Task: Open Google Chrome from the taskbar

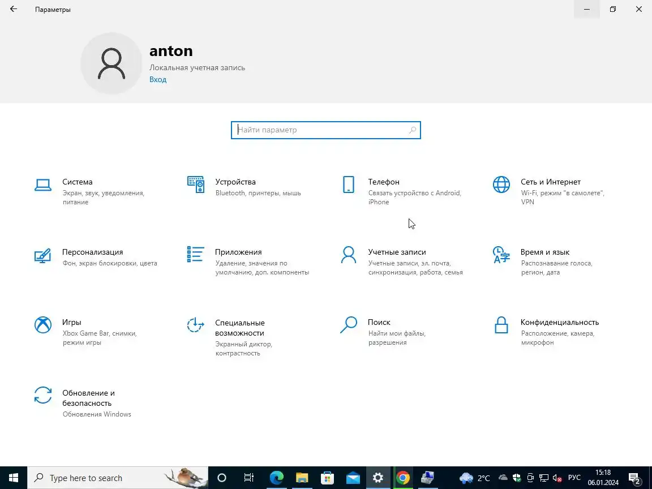Action: click(402, 478)
